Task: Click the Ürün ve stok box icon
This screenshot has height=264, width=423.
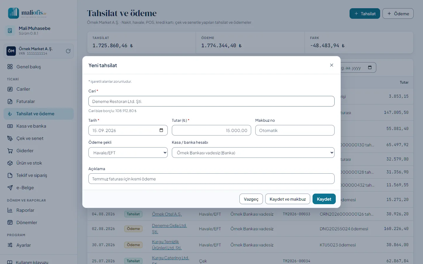Action: tap(10, 163)
